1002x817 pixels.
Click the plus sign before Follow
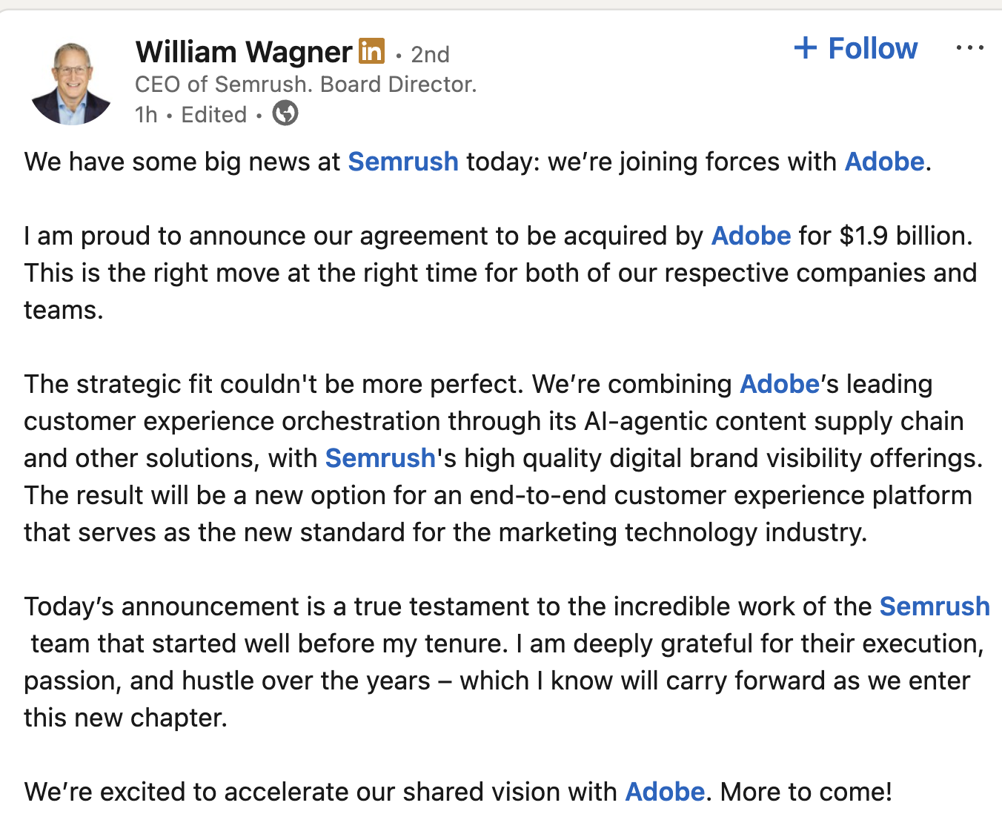(x=806, y=48)
